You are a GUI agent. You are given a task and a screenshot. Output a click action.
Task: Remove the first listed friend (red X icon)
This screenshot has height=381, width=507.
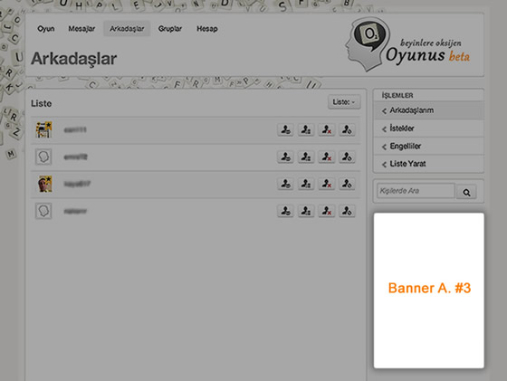326,130
